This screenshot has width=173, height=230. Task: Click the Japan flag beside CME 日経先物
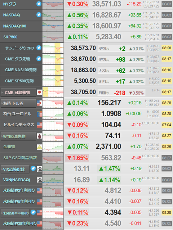[39, 92]
